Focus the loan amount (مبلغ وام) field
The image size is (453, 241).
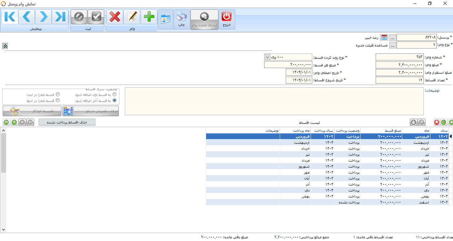pos(400,65)
